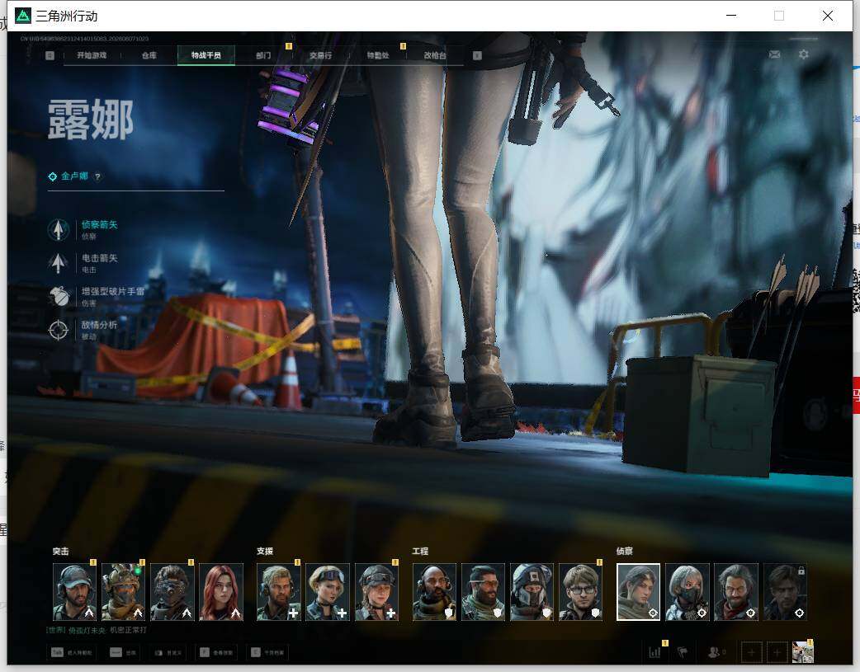The image size is (860, 672).
Task: Select the 特战干员 tab
Action: 206,55
